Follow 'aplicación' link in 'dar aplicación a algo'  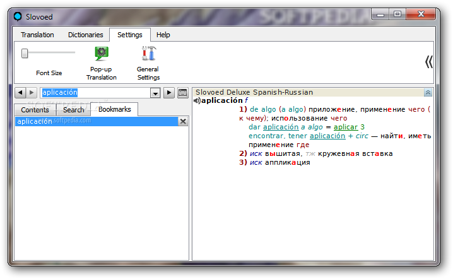pyautogui.click(x=281, y=127)
